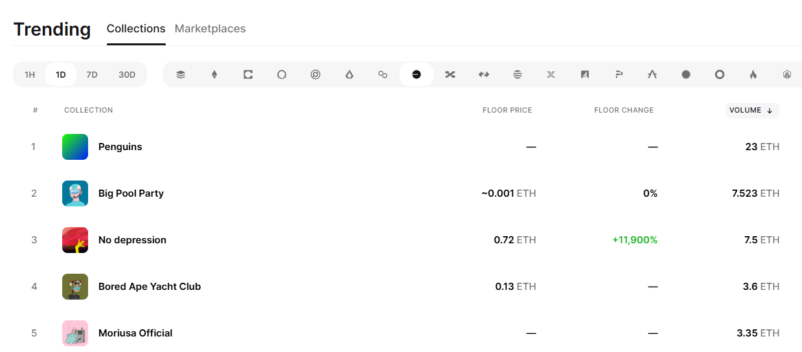Click the 23 ETH volume value
The width and height of the screenshot is (802, 352).
click(762, 147)
